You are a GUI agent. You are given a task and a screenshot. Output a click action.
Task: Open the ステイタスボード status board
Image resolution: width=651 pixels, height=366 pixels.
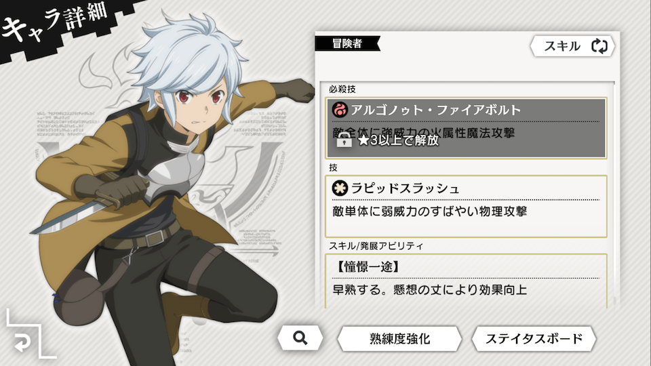click(534, 339)
